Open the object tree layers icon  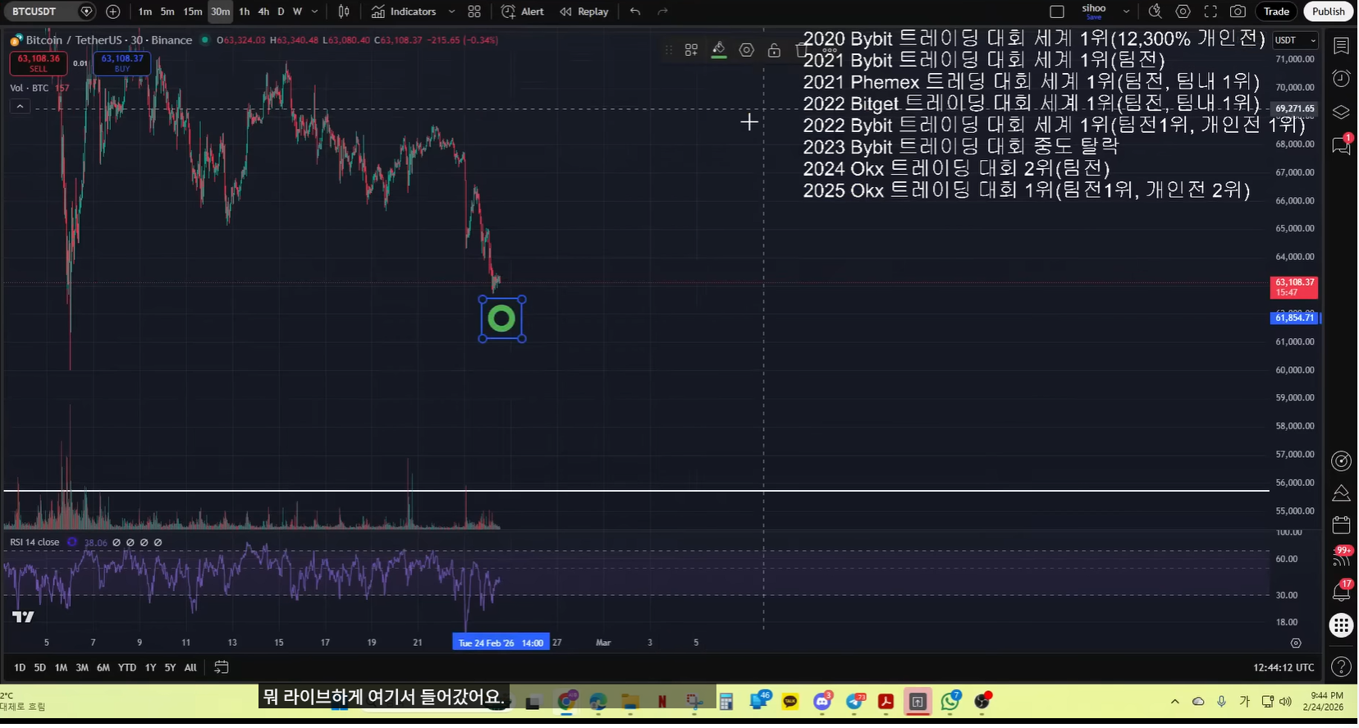tap(1341, 112)
